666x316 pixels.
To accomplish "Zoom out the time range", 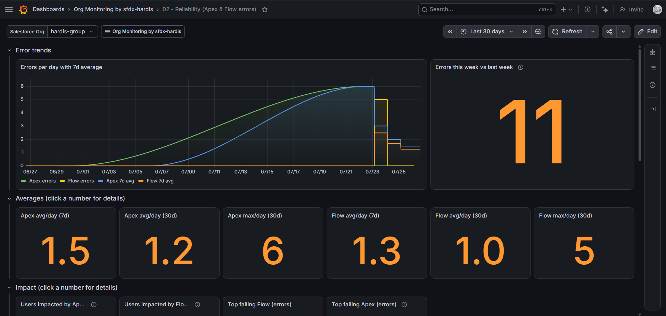I will tap(538, 32).
